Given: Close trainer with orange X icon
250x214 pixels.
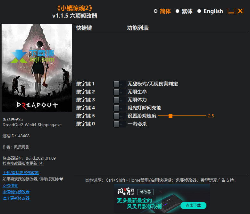Looking at the screenshot, I should (240, 11).
